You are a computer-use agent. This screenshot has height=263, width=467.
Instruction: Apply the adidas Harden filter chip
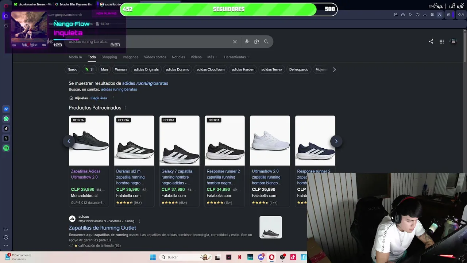pos(243,69)
